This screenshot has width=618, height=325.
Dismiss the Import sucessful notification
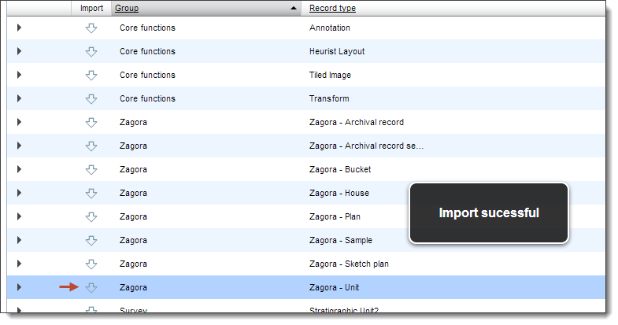(x=489, y=212)
